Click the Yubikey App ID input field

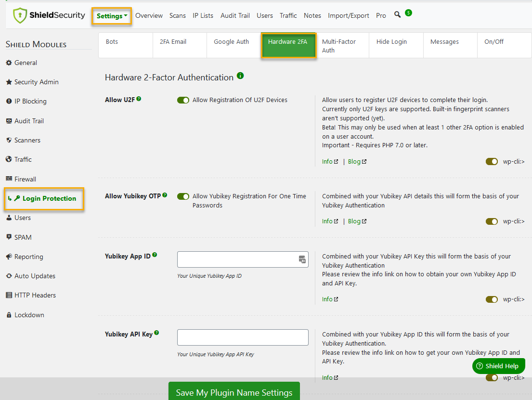pos(243,259)
